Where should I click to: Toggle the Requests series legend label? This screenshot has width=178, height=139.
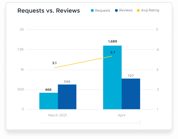coord(103,11)
